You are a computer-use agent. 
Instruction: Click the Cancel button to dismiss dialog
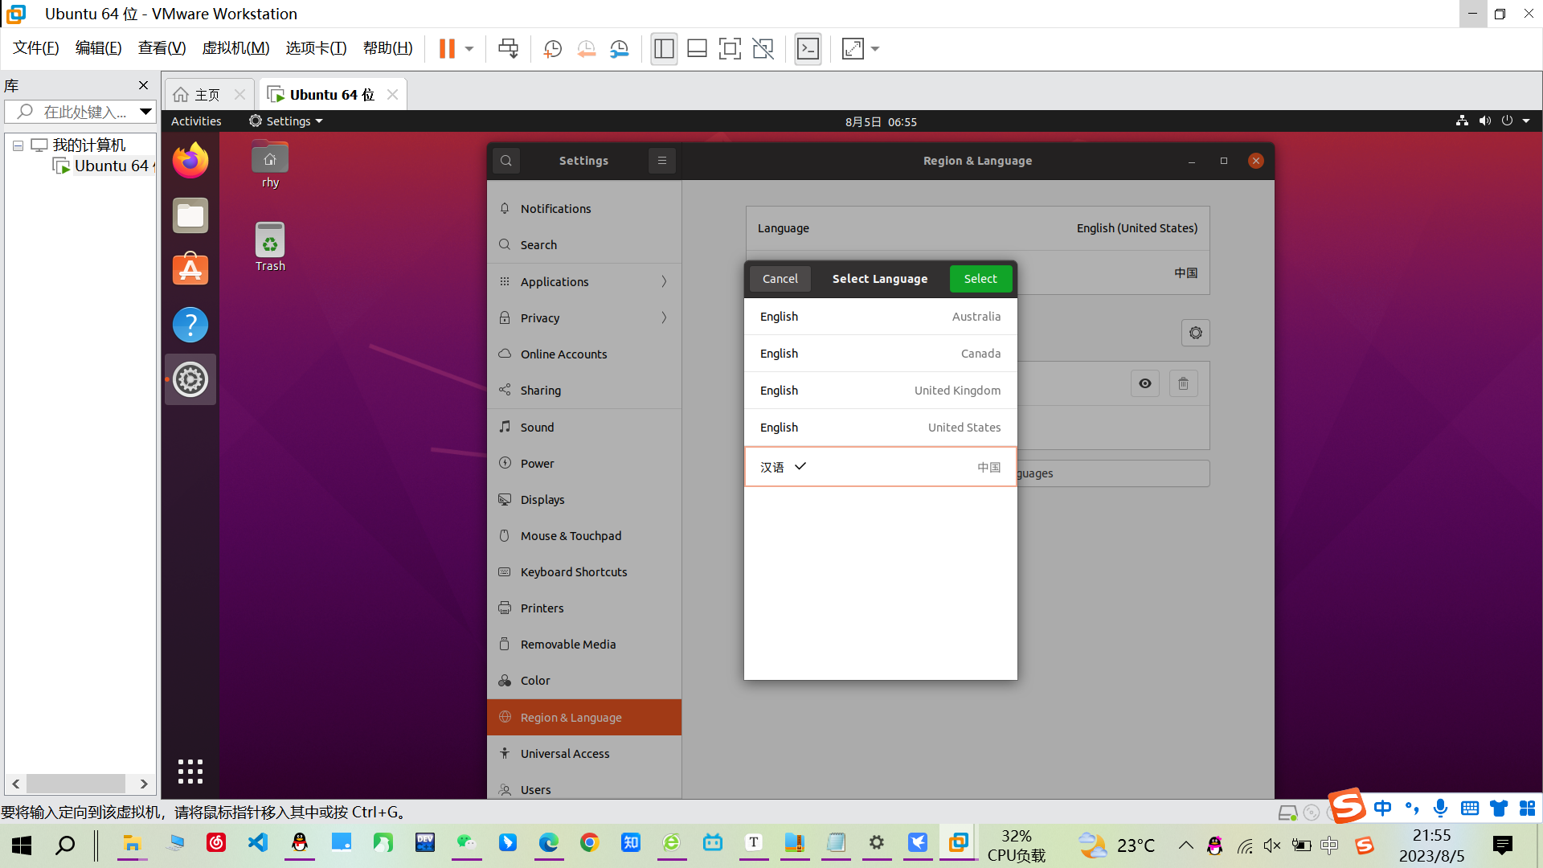point(780,277)
